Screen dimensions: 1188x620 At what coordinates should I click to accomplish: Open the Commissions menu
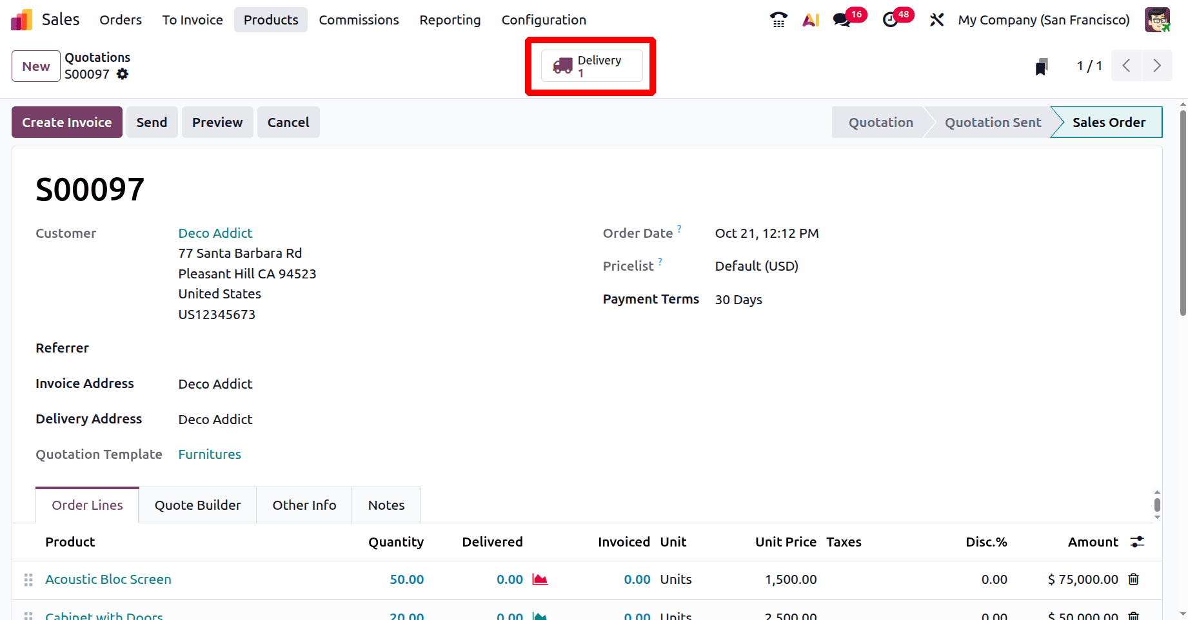pyautogui.click(x=359, y=20)
